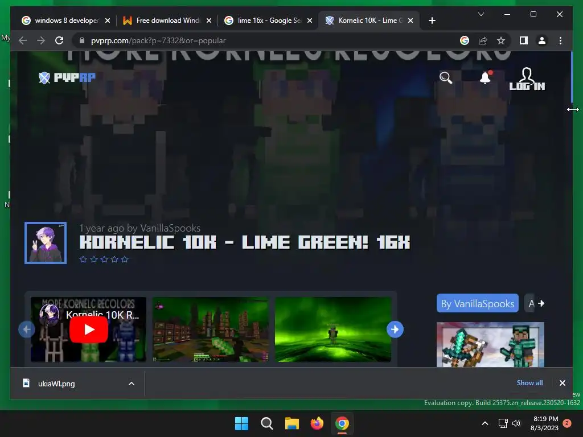
Task: Open taskbar Search
Action: click(266, 423)
